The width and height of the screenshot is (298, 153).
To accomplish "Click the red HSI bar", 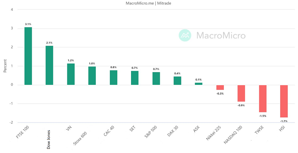I will click(x=284, y=101).
